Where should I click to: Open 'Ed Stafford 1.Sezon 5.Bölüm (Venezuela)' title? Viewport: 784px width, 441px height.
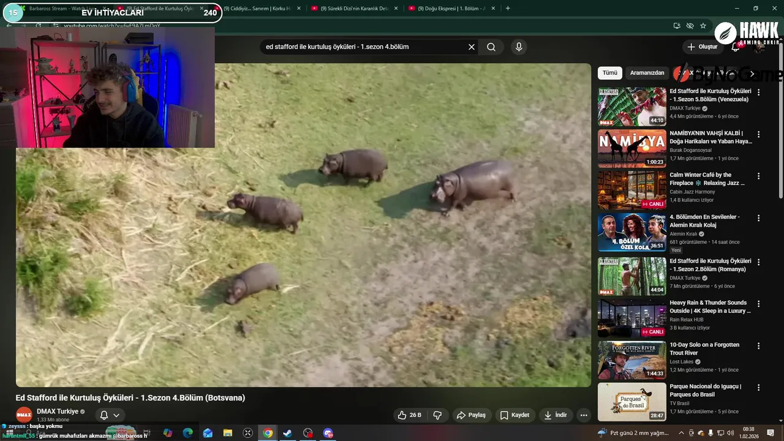coord(710,95)
